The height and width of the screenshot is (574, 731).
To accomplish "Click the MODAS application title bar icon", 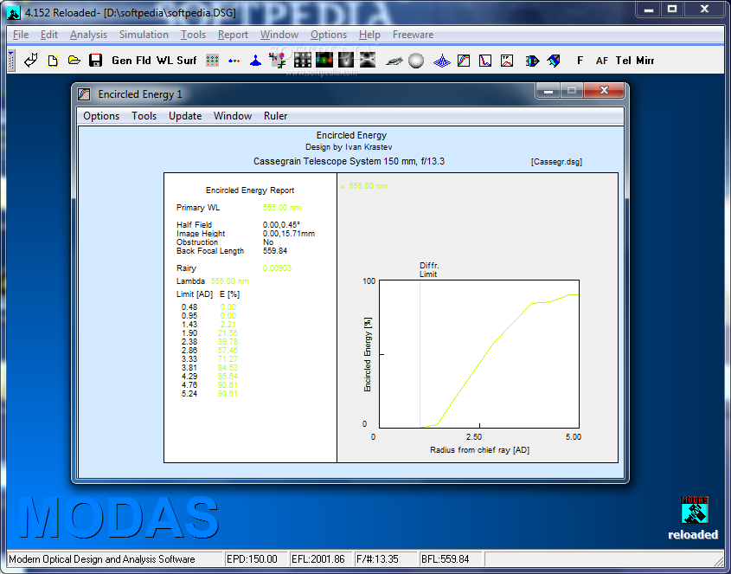I will (14, 13).
